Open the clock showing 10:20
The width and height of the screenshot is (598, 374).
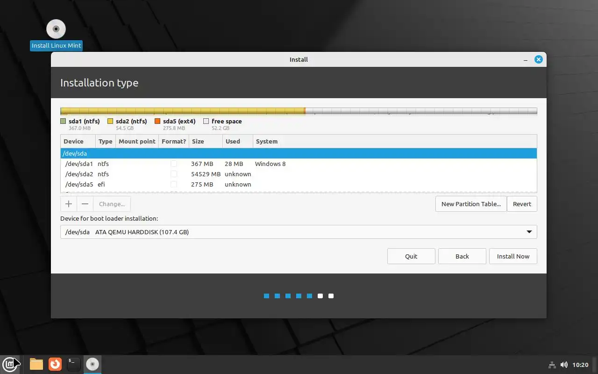(x=580, y=365)
